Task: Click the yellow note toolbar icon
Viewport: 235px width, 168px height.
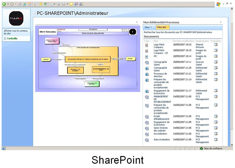Action: point(71,4)
